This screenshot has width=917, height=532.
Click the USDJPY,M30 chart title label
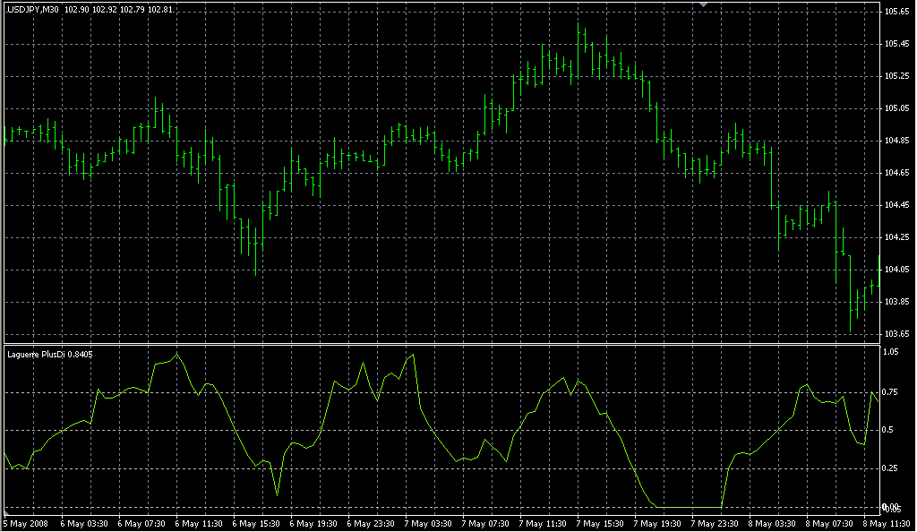point(33,9)
